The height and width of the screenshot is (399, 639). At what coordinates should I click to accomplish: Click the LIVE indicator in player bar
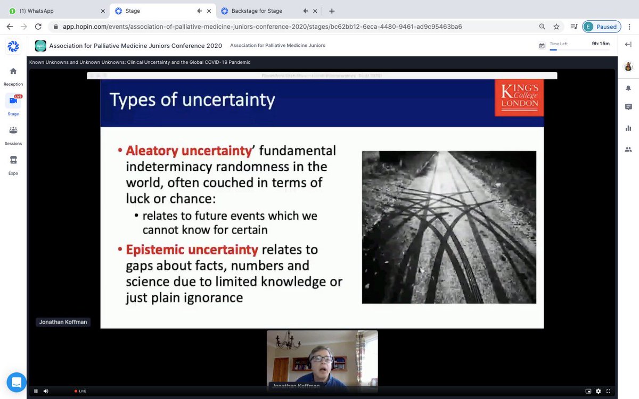pos(80,391)
